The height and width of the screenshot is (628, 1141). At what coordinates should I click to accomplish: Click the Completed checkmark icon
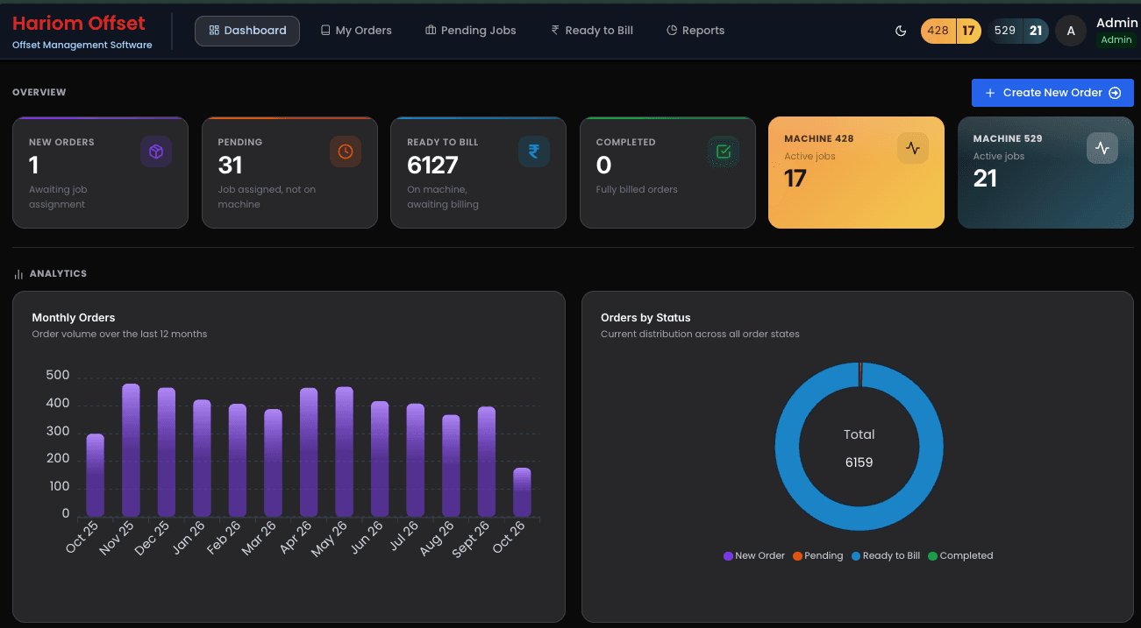tap(724, 152)
